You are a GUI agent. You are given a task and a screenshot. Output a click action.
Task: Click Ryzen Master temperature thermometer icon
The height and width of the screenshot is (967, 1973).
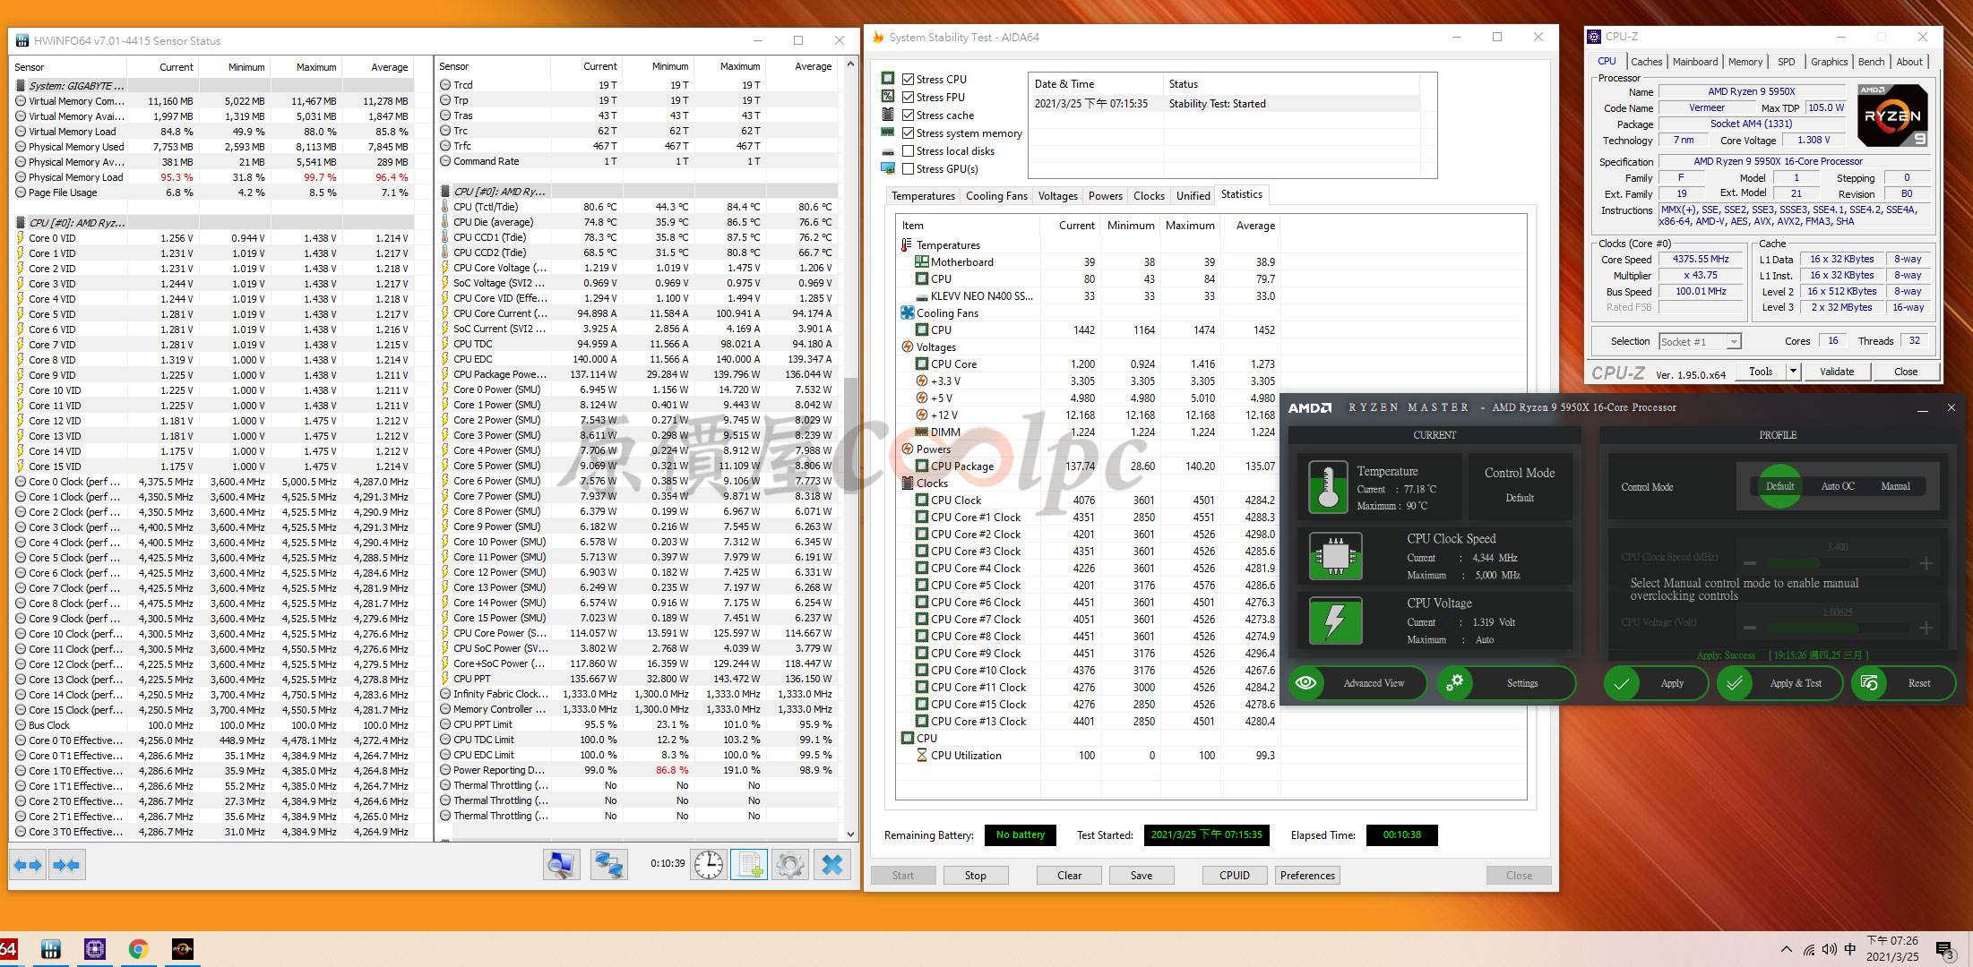pyautogui.click(x=1327, y=487)
